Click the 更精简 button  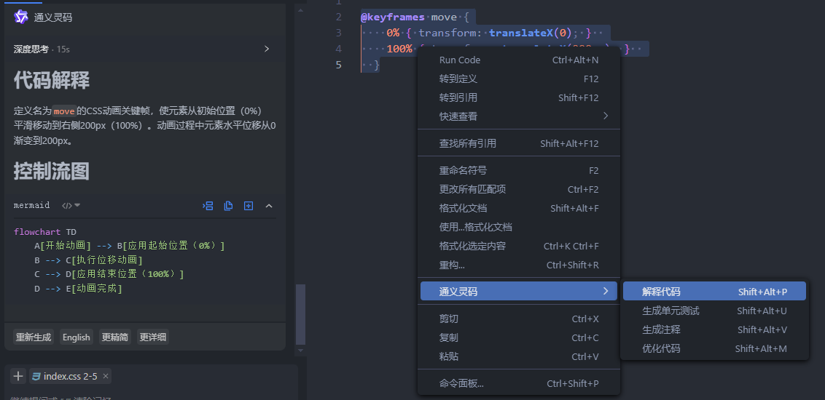(114, 337)
